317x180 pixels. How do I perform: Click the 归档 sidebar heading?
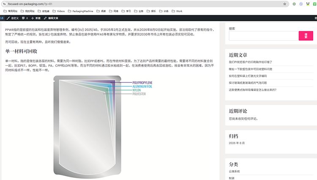click(x=233, y=136)
